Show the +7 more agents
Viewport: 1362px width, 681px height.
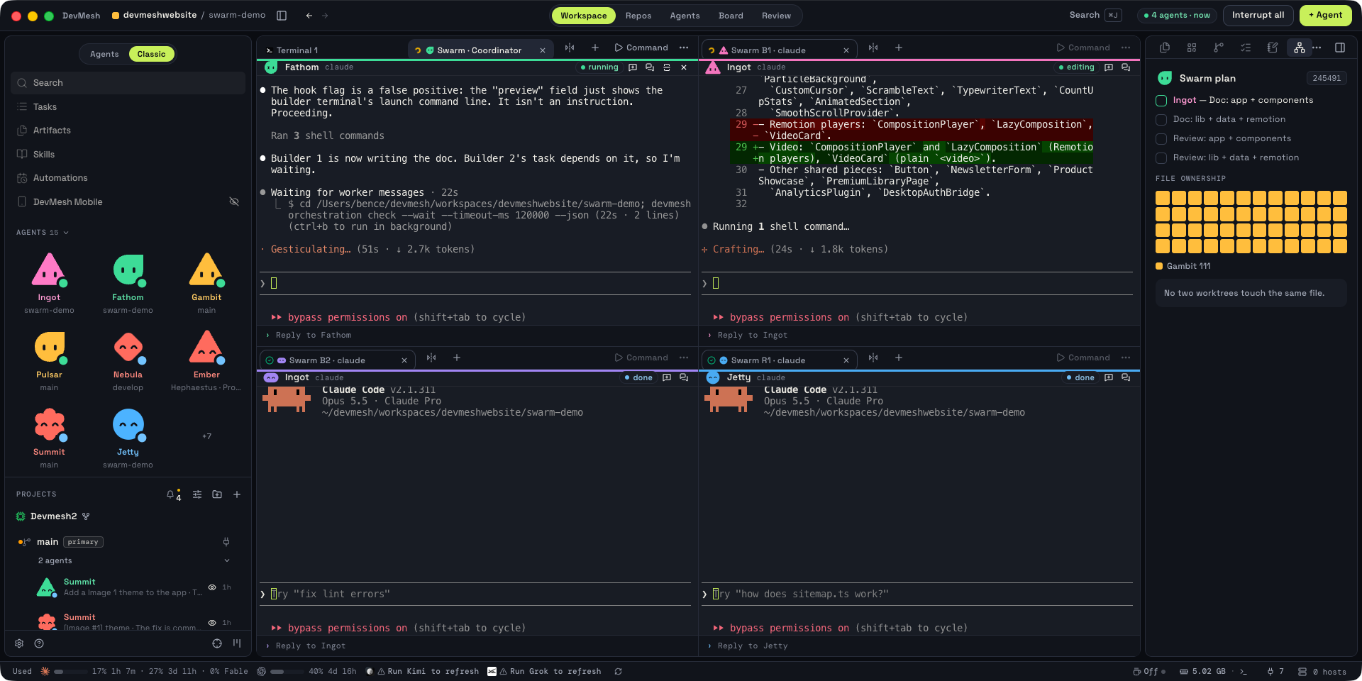pos(206,436)
